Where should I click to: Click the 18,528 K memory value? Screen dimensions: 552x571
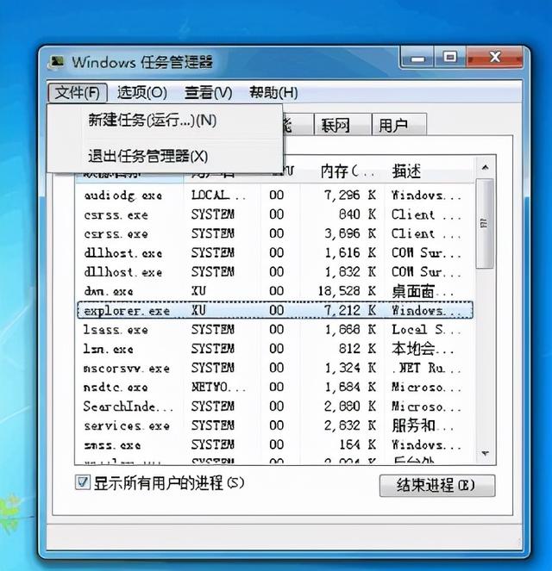tap(347, 291)
